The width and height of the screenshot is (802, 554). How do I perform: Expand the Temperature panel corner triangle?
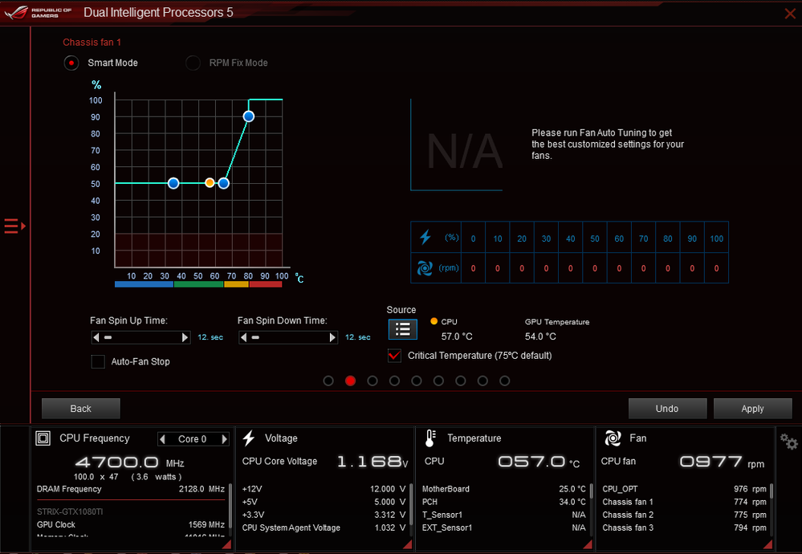click(588, 545)
